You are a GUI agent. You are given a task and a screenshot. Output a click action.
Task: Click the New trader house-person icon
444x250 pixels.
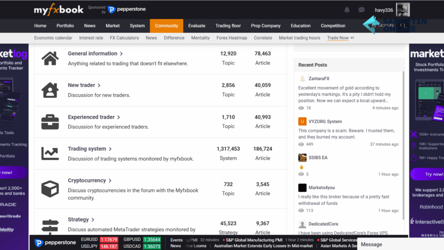click(x=50, y=90)
